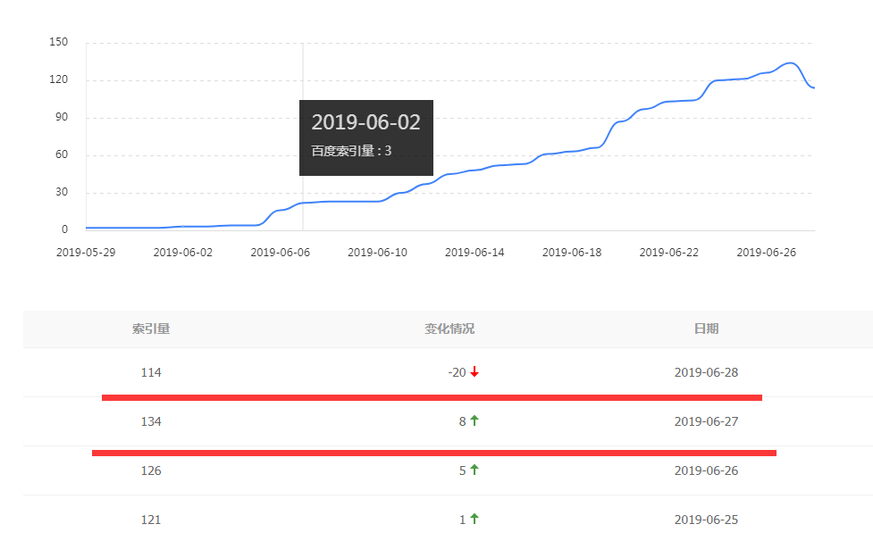Click y-axis label 30
Screen dimensions: 873x541
click(x=62, y=192)
